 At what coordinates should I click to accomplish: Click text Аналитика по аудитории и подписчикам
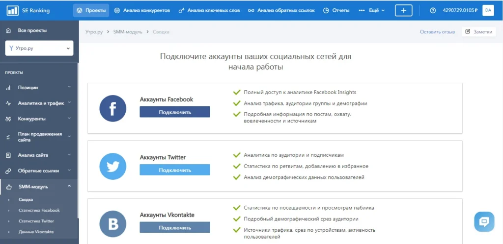(x=294, y=155)
